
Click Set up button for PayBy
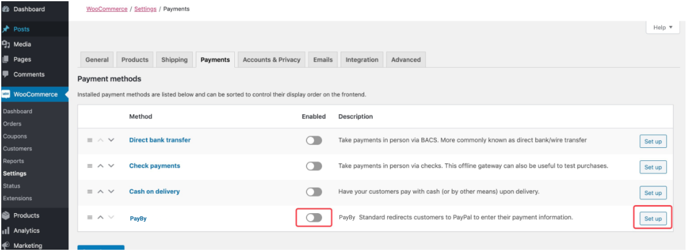653,219
